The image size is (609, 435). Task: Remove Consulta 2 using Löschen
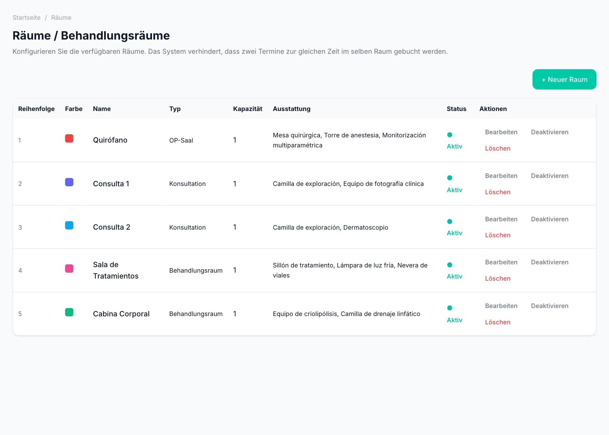(498, 235)
